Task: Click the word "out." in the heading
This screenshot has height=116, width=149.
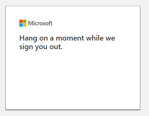Action: click(56, 47)
